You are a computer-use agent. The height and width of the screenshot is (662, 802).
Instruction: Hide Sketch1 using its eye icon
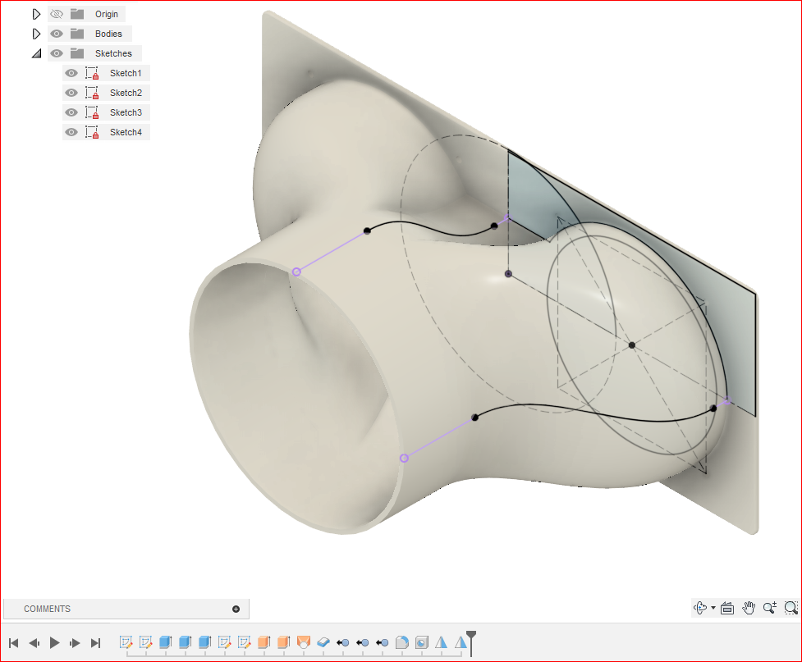pos(71,73)
